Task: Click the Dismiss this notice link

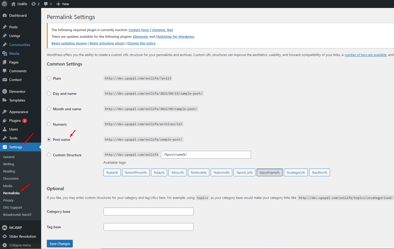Action: 141,43
